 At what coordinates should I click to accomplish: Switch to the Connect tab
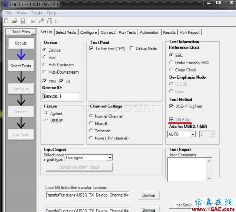pos(108,32)
